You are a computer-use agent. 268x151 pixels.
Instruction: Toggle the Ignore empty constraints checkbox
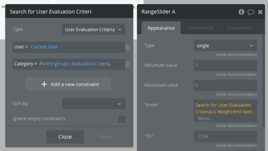(122, 119)
